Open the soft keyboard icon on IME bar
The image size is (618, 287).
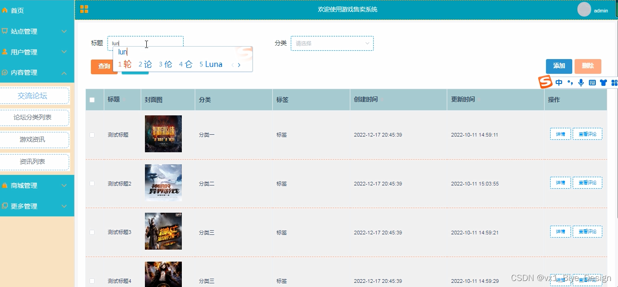(x=592, y=83)
